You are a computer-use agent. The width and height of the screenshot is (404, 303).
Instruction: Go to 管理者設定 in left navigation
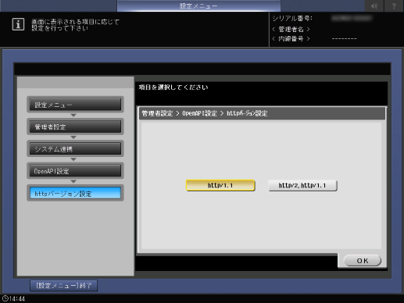point(75,127)
